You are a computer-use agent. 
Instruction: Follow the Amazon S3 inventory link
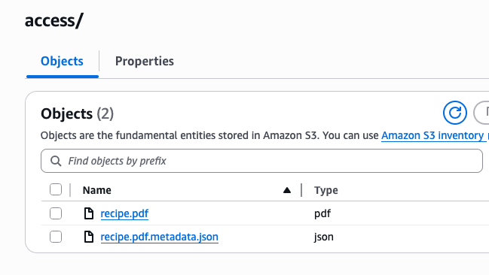tap(432, 135)
